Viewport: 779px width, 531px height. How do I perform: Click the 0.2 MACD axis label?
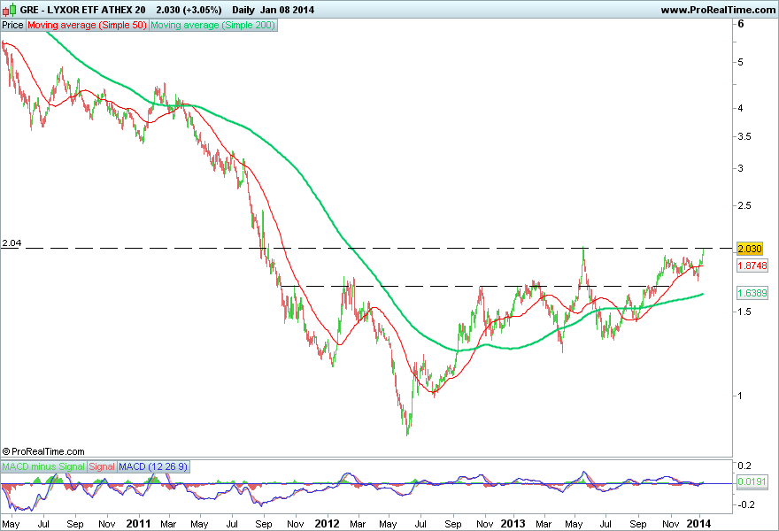744,466
